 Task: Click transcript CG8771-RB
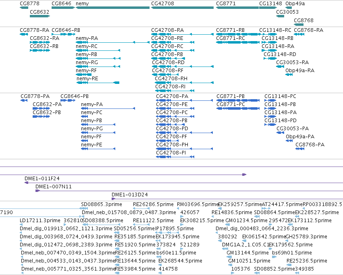[x=239, y=34]
